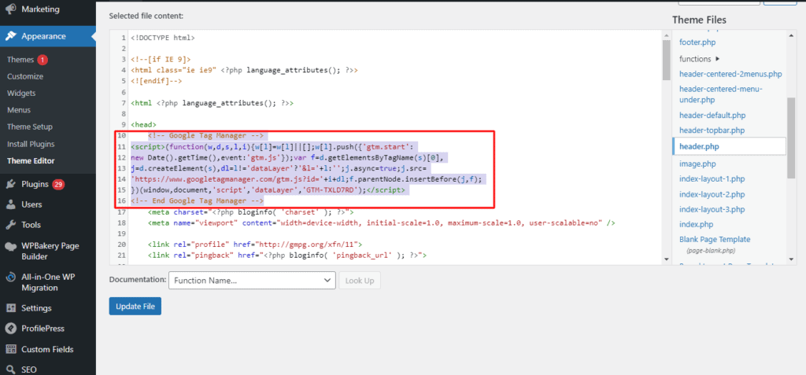Open Blank Page Template file
The image size is (806, 375).
[715, 239]
